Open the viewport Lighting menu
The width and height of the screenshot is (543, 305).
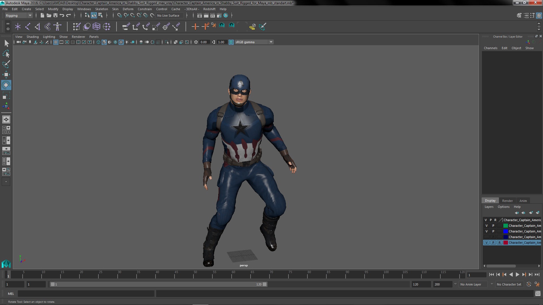49,37
